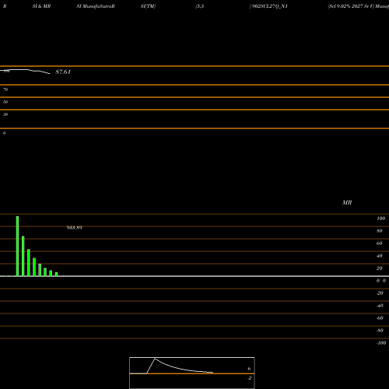Click the -2 label in the mini chart
This screenshot has width=389, height=389.
pos(249,378)
